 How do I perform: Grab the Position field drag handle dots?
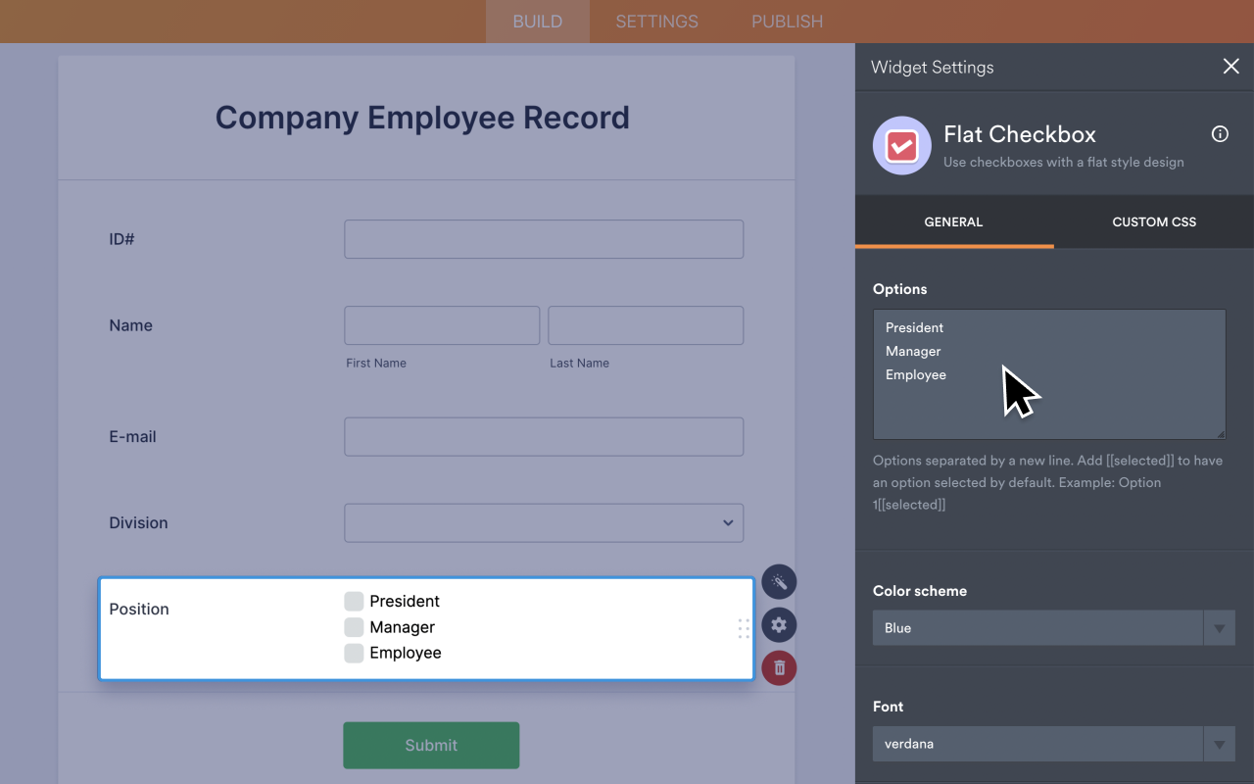click(x=744, y=629)
